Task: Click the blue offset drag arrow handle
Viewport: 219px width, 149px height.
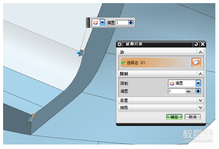Action: tap(79, 53)
